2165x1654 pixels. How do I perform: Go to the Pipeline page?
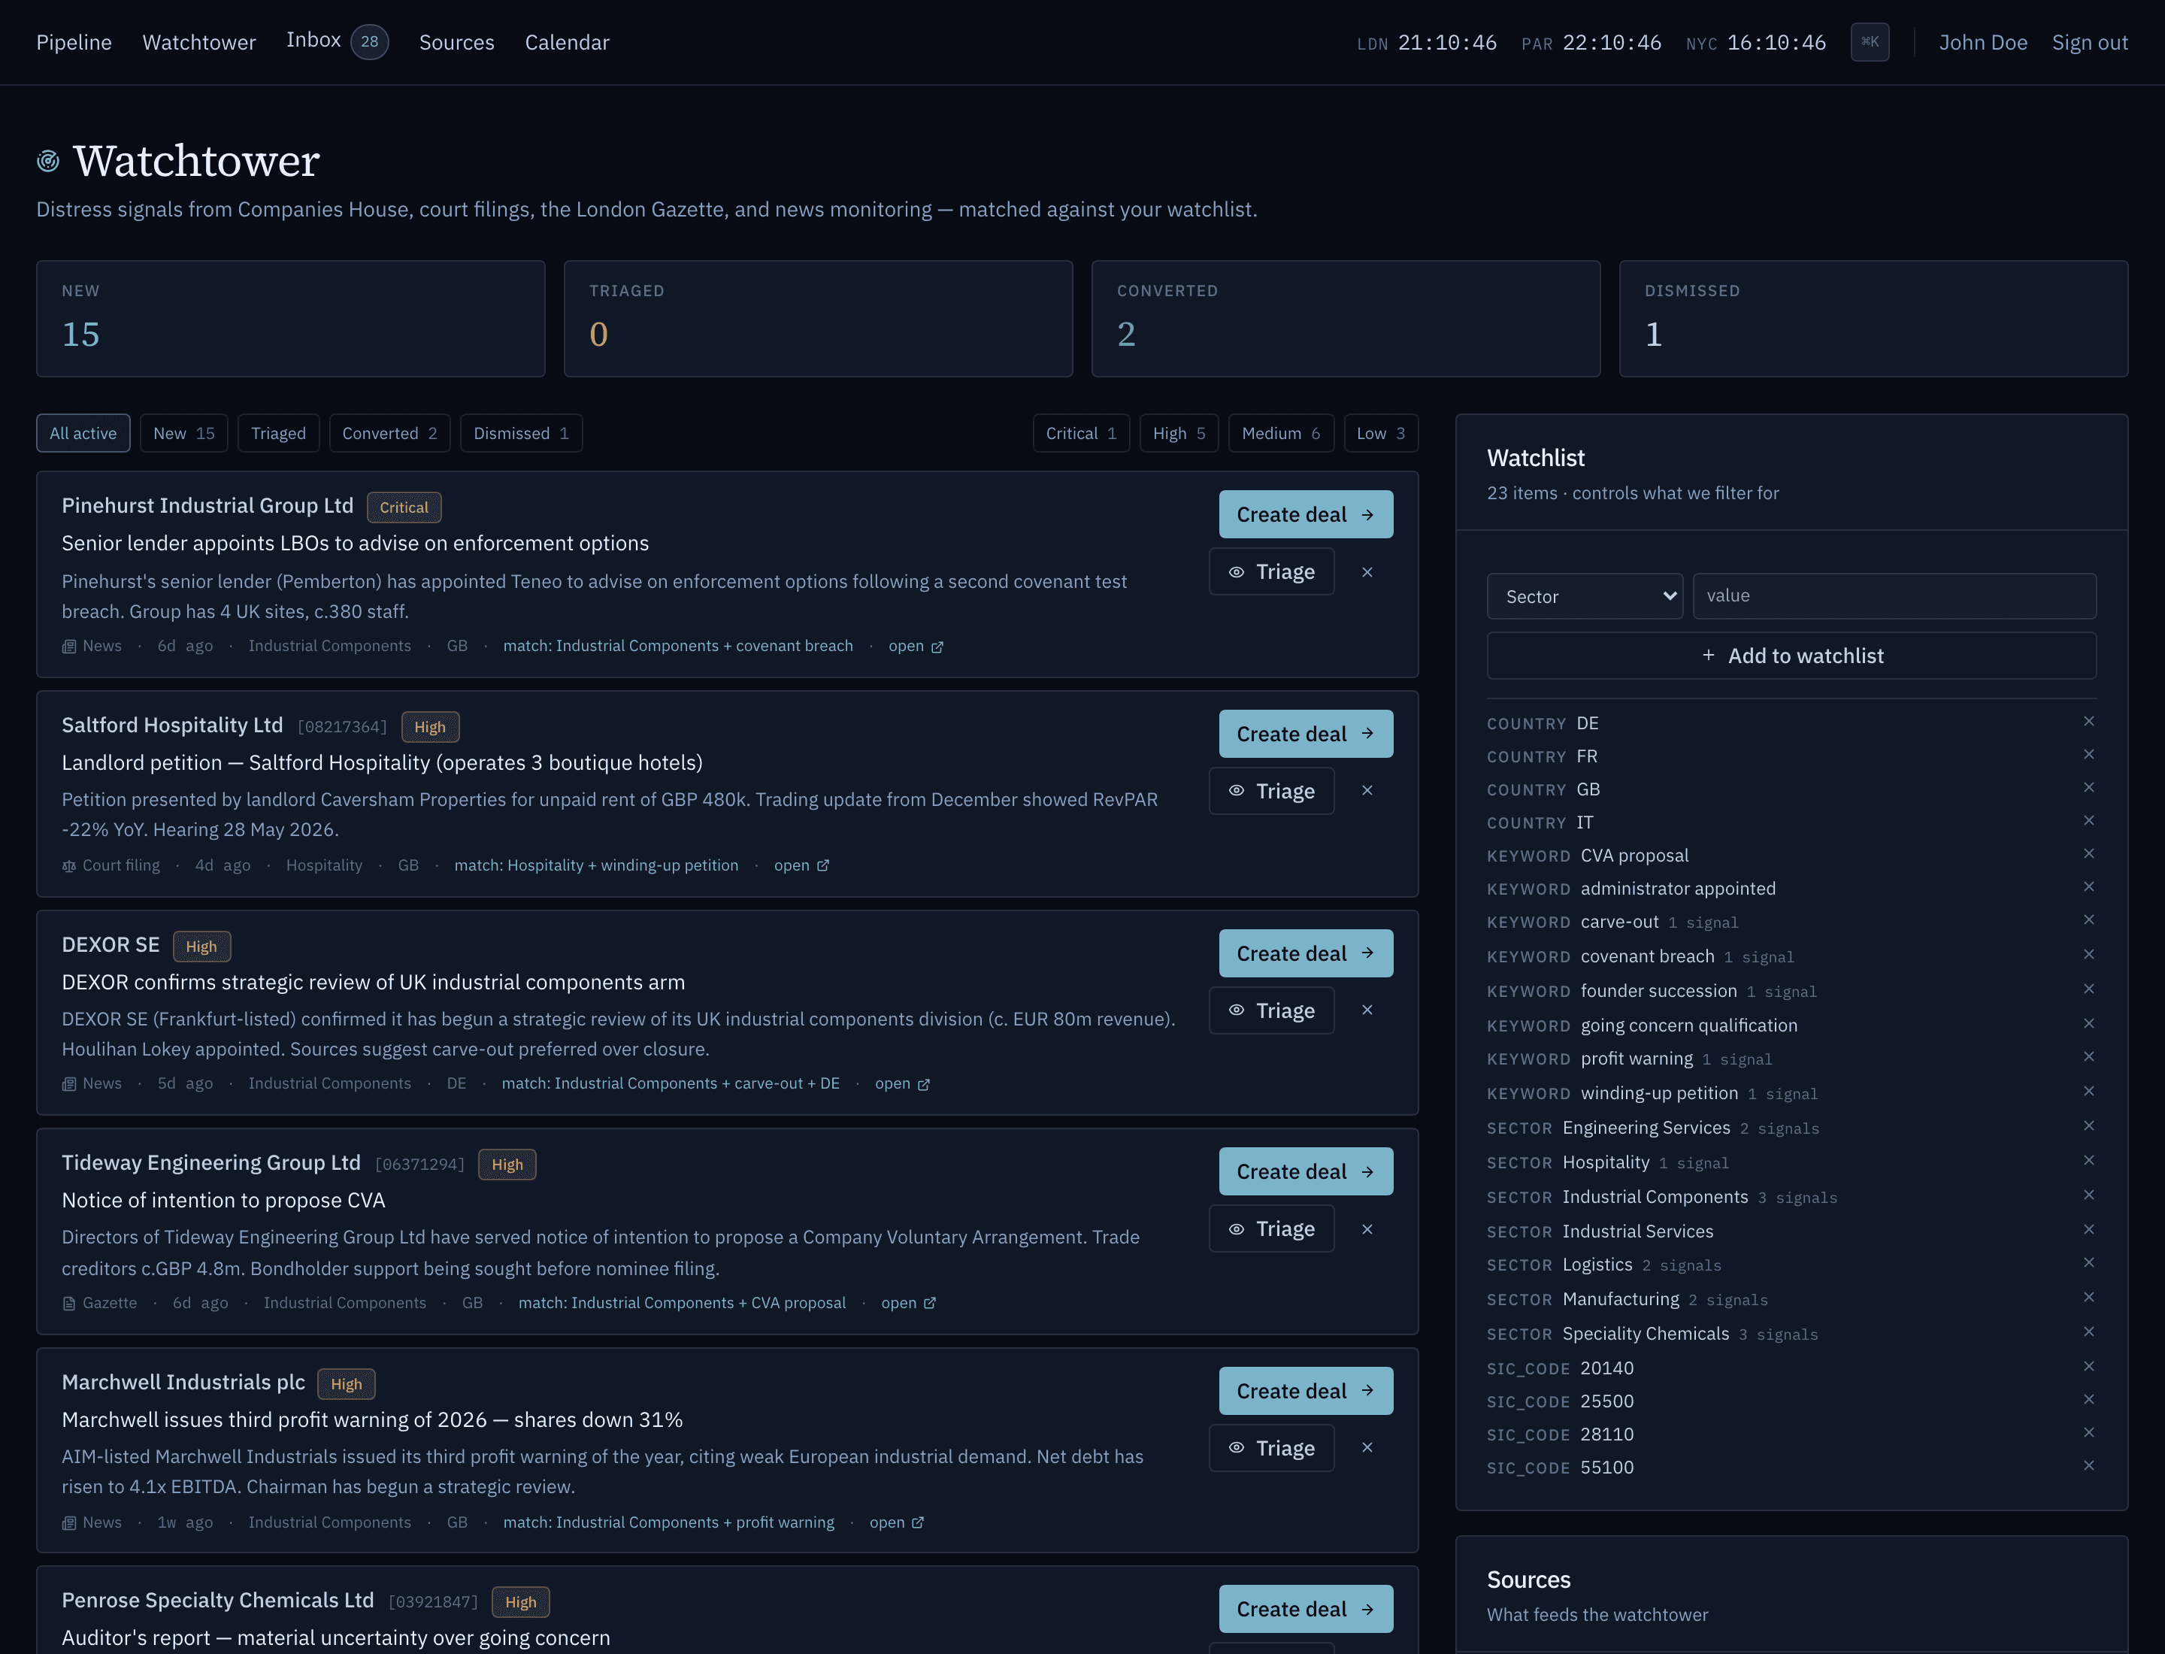[x=74, y=42]
